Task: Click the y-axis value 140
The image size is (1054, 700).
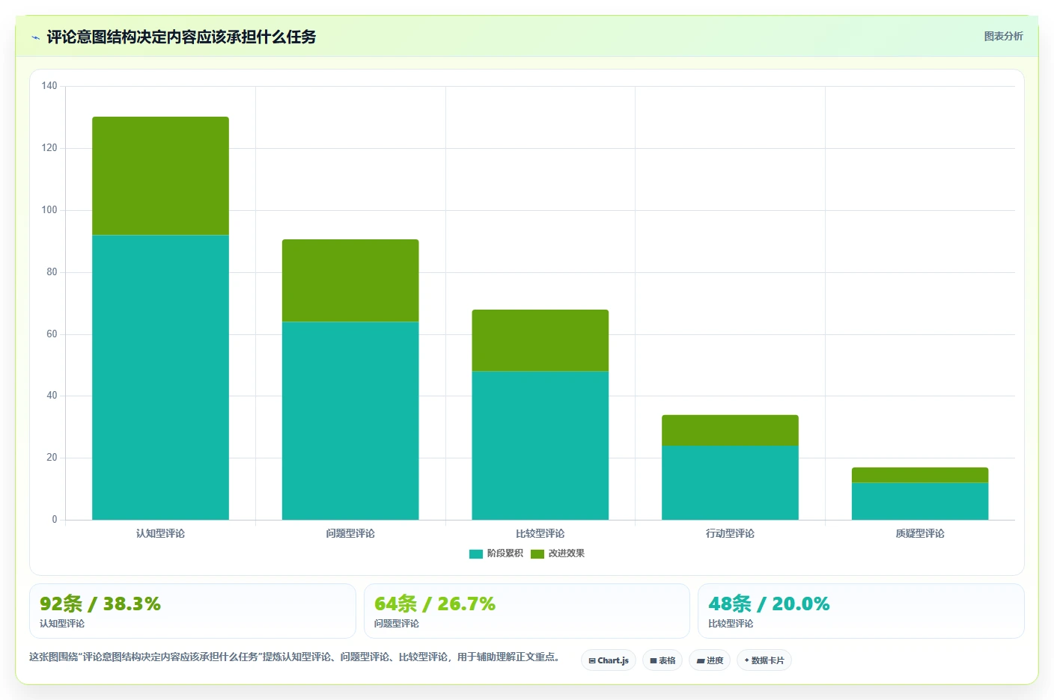Action: point(49,86)
